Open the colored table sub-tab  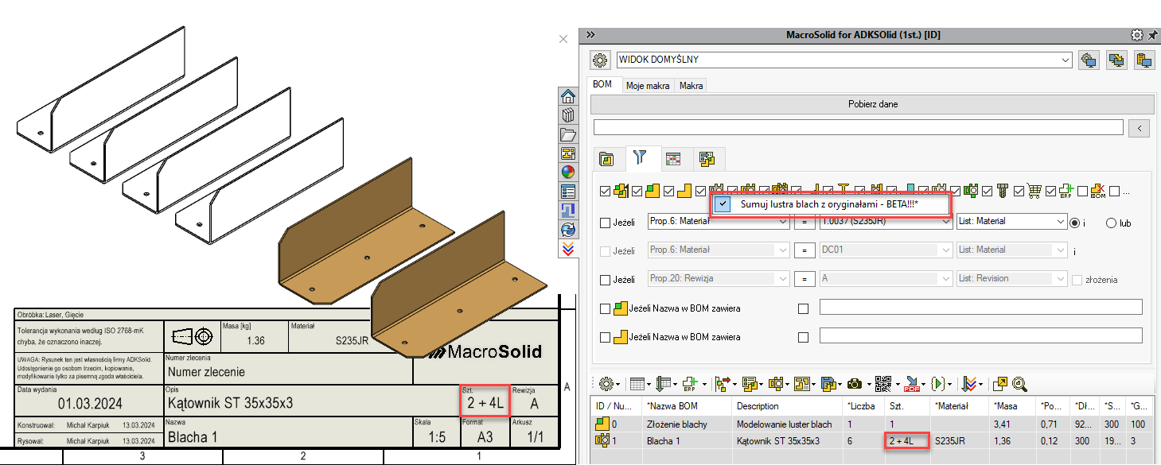point(673,159)
